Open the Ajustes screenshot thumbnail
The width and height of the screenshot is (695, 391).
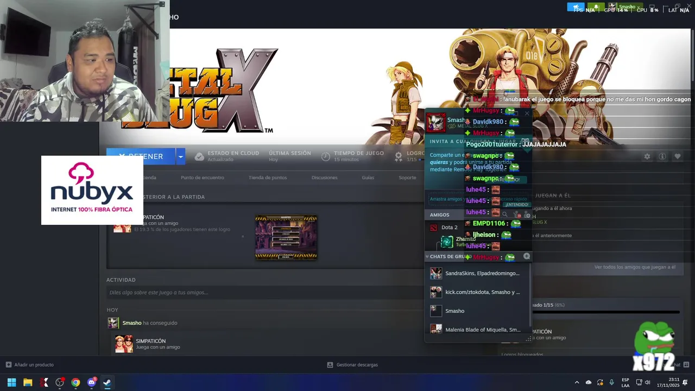(286, 237)
